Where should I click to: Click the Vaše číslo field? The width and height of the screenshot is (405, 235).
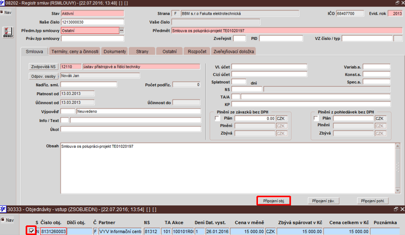coord(216,22)
